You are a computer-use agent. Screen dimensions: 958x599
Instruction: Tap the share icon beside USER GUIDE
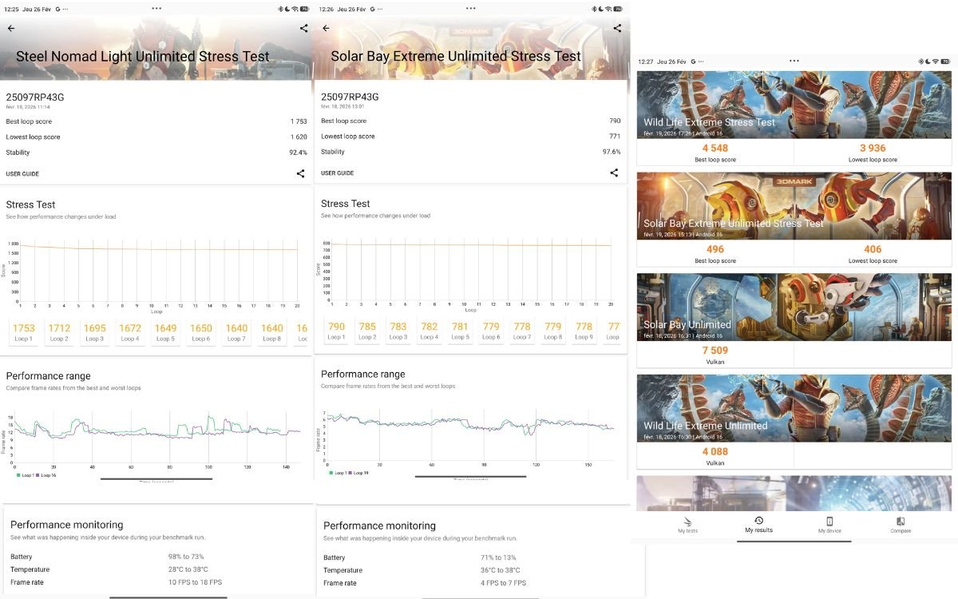300,173
